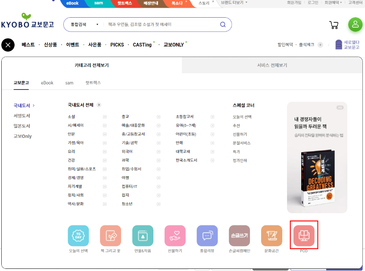Click the 할인혜택 link
365x271 pixels.
[285, 44]
